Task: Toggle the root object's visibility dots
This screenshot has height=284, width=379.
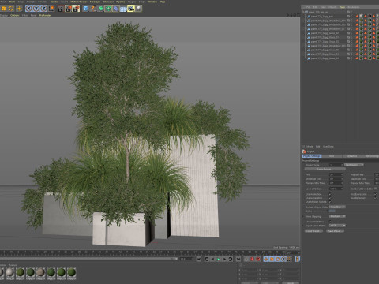Action: pyautogui.click(x=351, y=12)
